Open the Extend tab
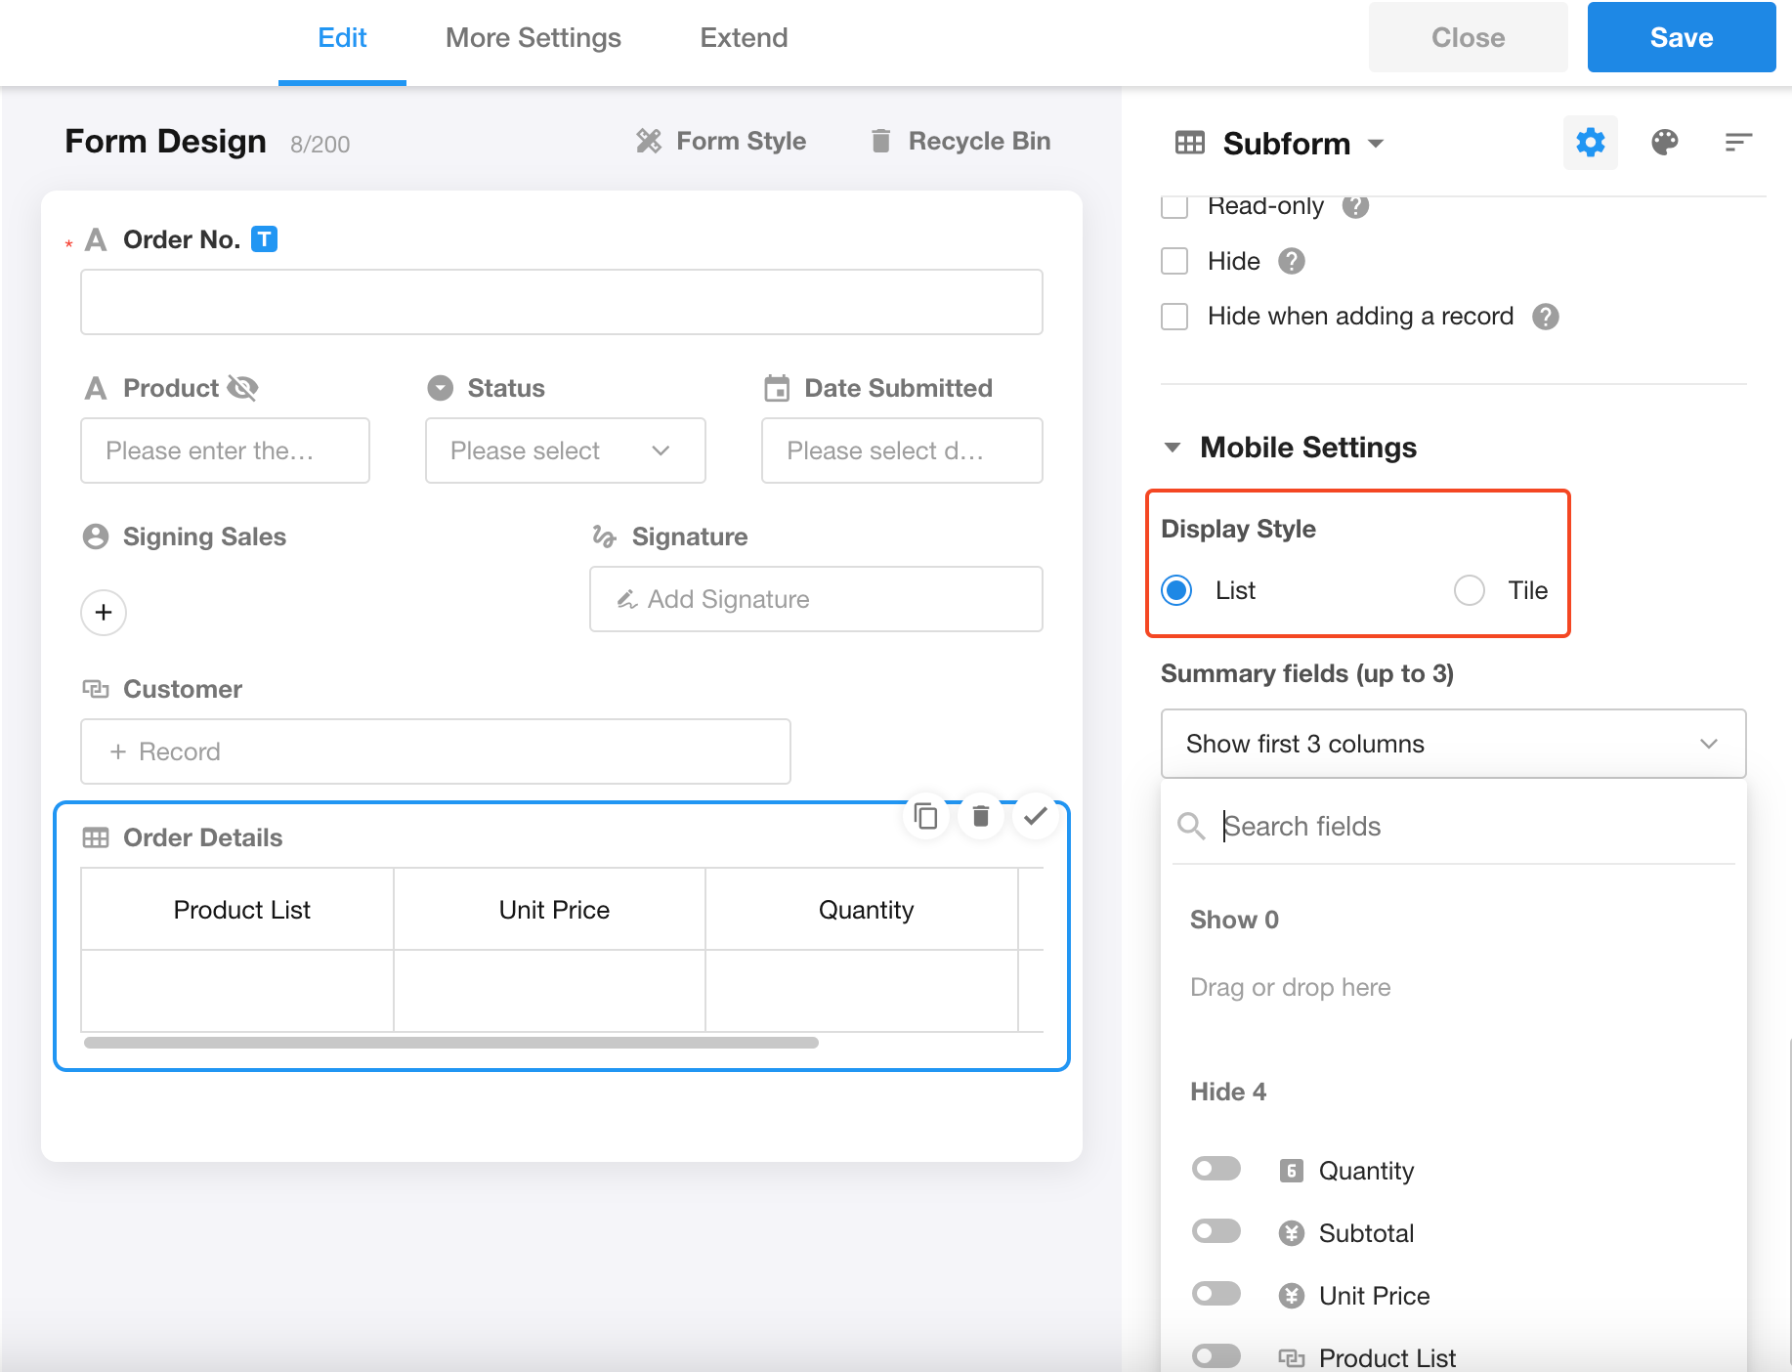 coord(744,38)
